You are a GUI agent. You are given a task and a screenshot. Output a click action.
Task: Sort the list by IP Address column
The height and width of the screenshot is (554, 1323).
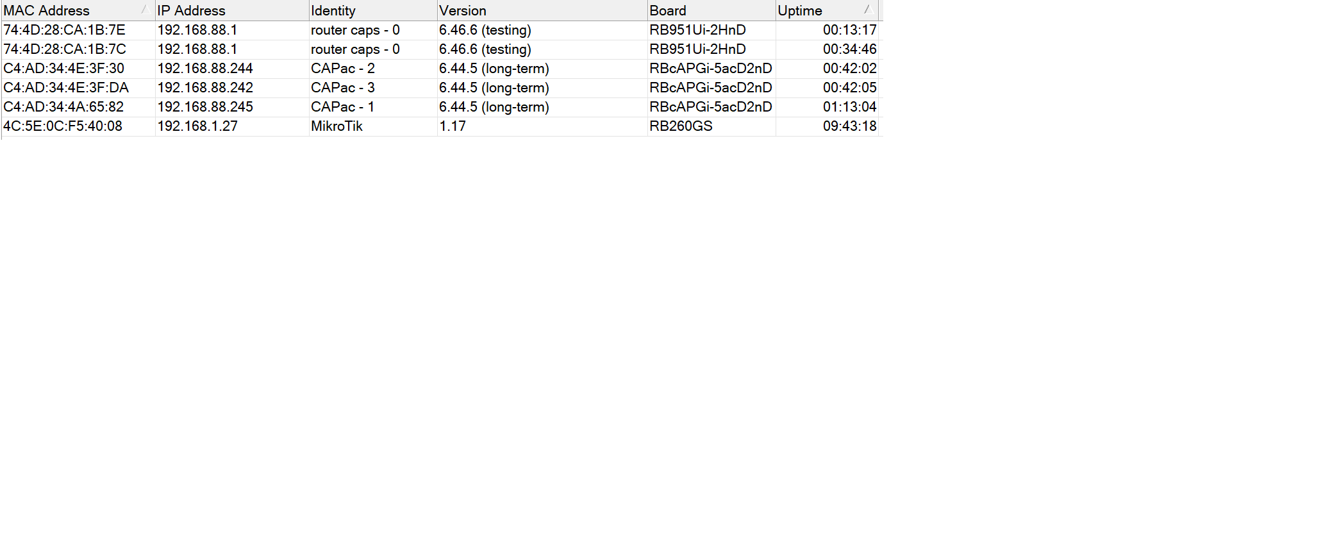point(192,10)
